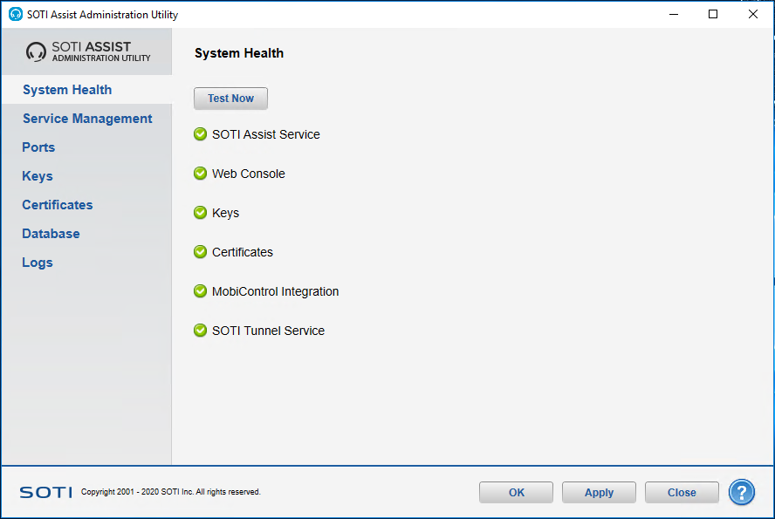775x519 pixels.
Task: Select the Certificates label in the health list
Action: 243,252
